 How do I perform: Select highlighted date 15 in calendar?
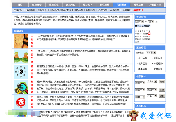pyautogui.click(x=149, y=34)
